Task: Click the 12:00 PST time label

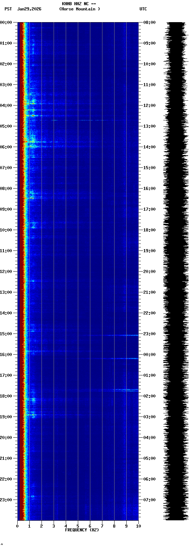Action: 6,272
